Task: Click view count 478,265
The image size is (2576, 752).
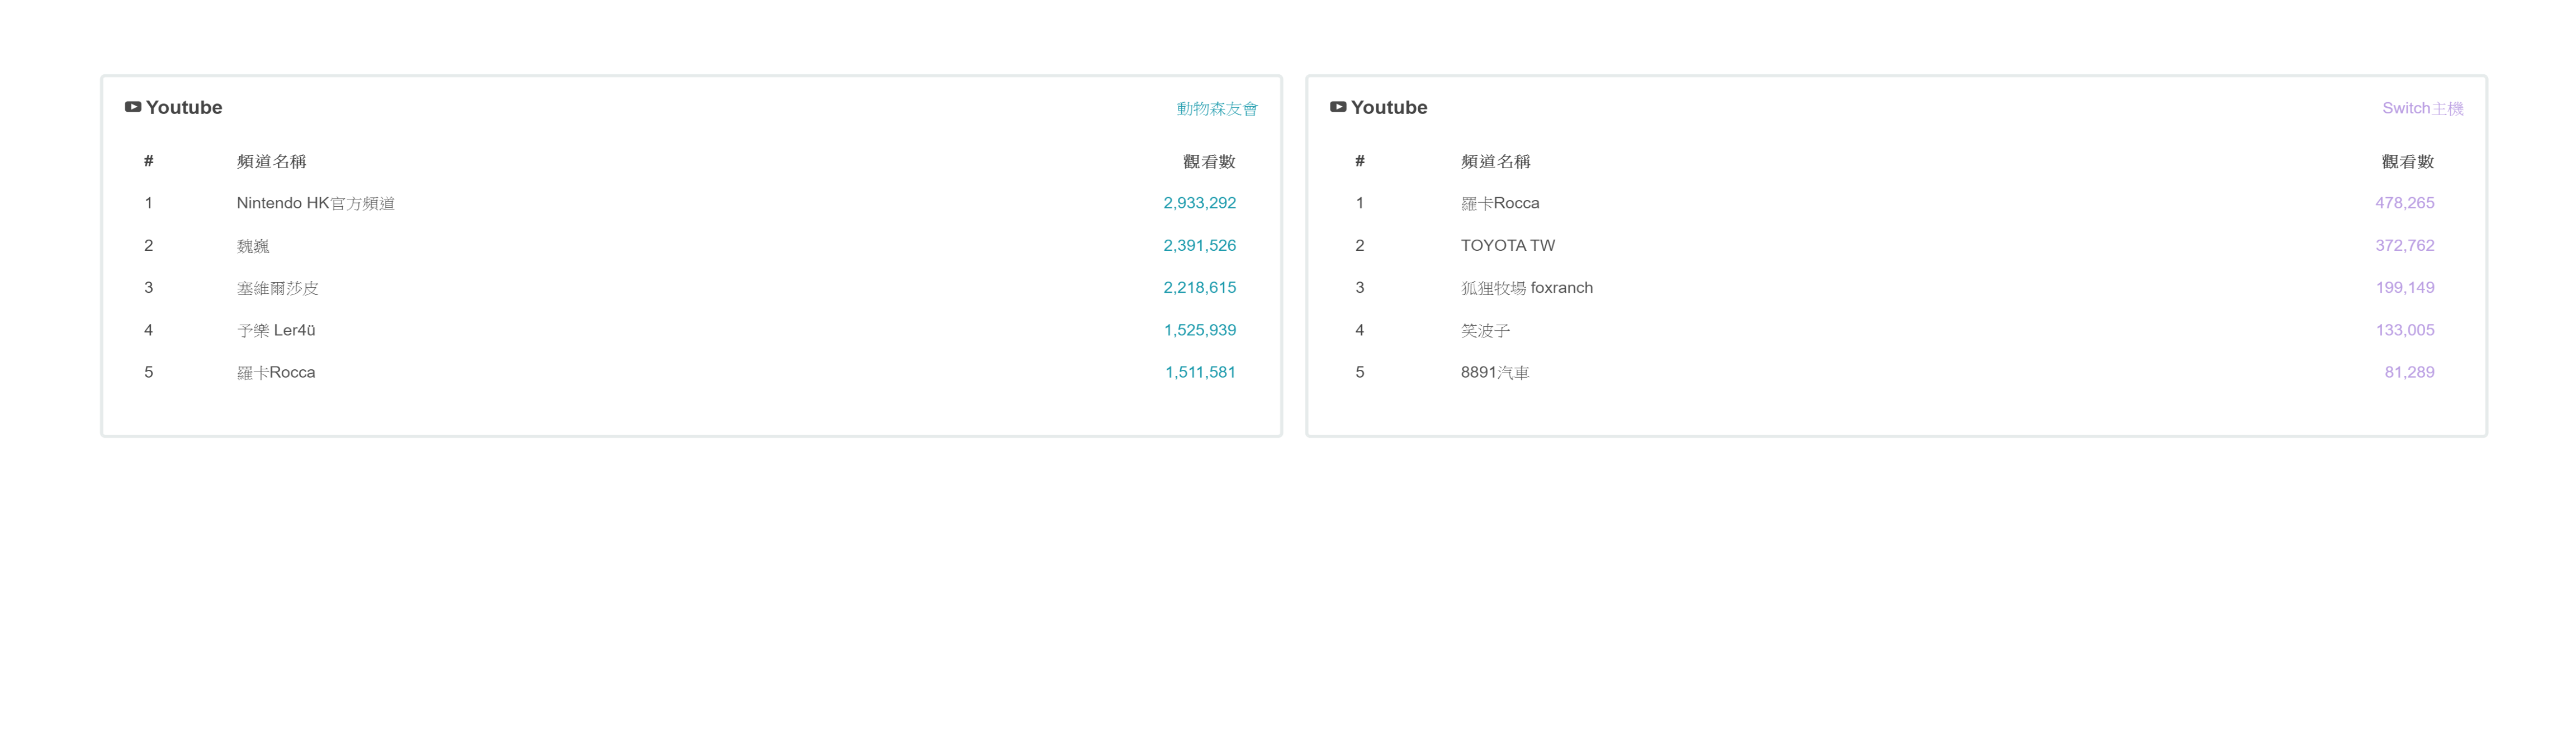Action: click(2404, 203)
